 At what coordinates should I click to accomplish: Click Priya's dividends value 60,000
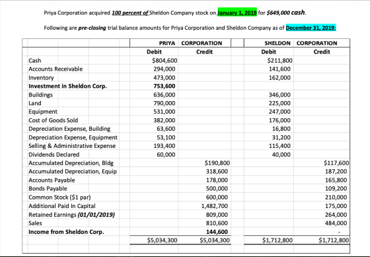(166, 155)
